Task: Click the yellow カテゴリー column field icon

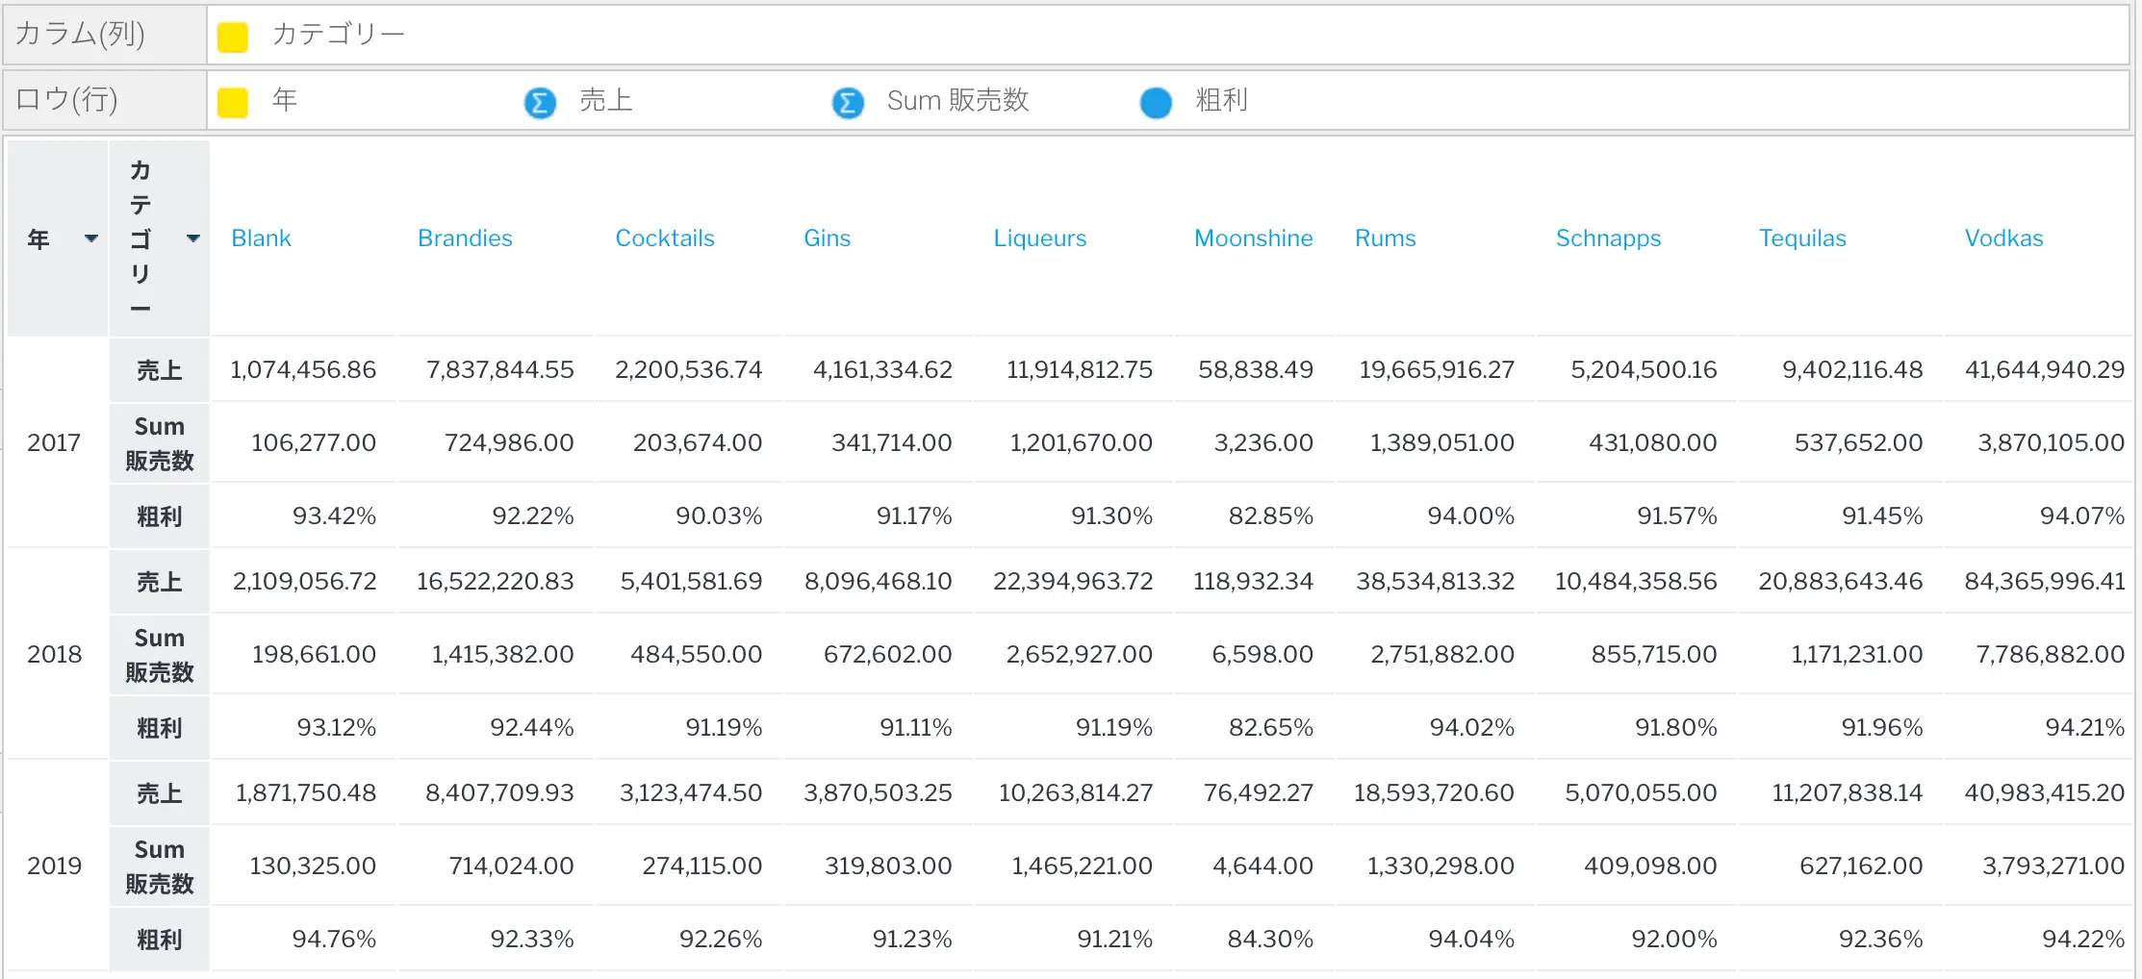Action: (233, 37)
